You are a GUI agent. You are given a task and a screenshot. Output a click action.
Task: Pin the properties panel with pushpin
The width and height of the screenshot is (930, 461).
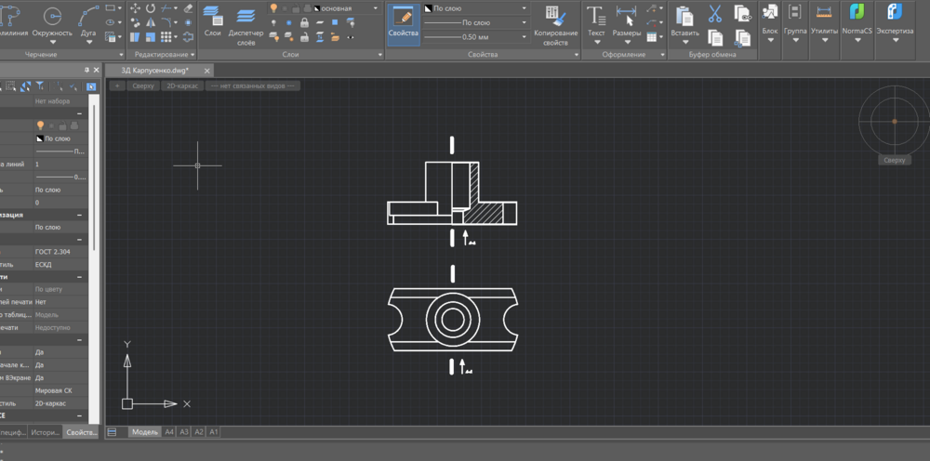tap(86, 70)
